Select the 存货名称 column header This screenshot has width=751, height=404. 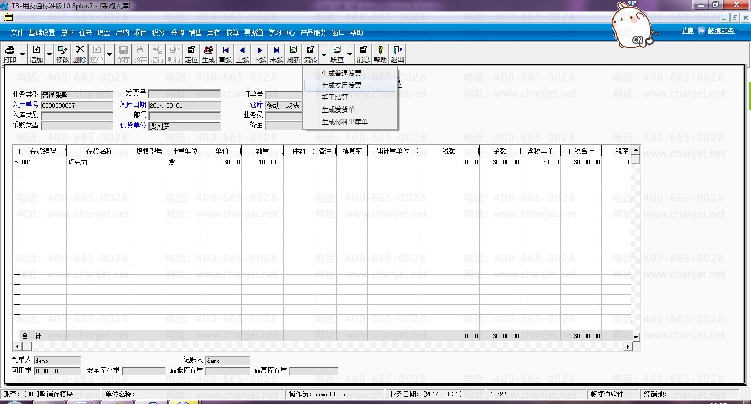(100, 151)
